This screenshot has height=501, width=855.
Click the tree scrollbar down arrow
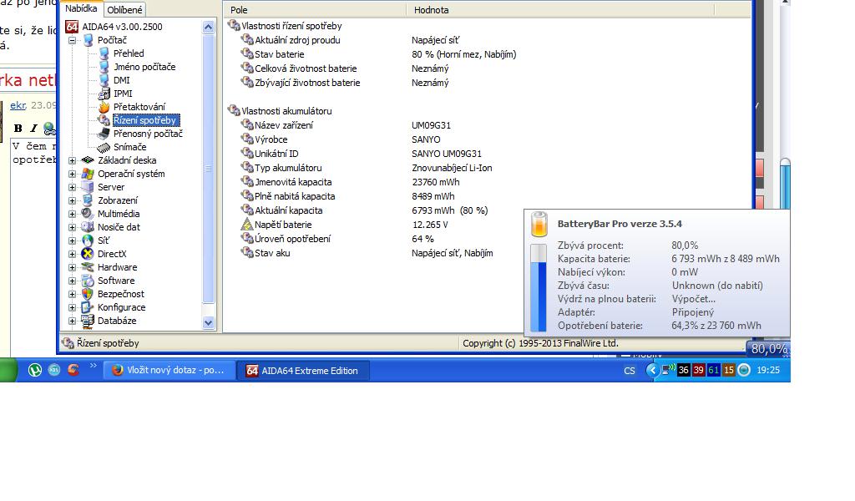(x=208, y=323)
